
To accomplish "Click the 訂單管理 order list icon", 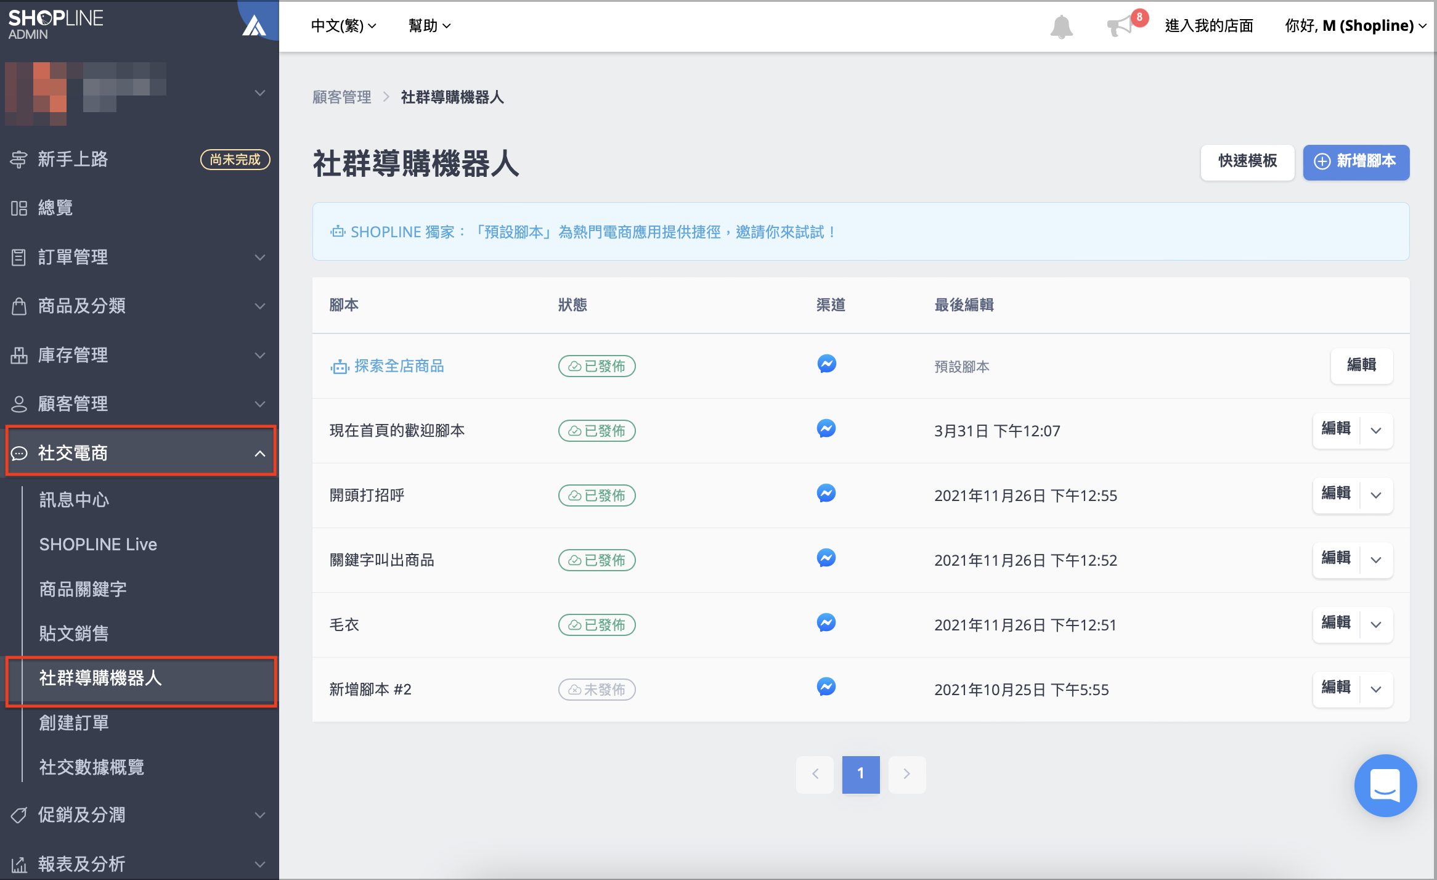I will [x=19, y=257].
